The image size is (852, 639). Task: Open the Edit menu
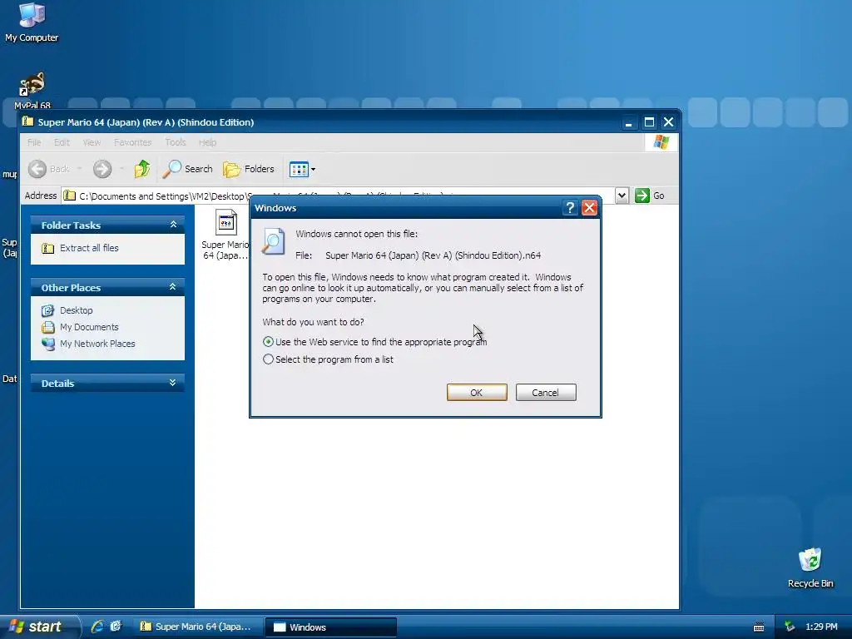coord(62,142)
